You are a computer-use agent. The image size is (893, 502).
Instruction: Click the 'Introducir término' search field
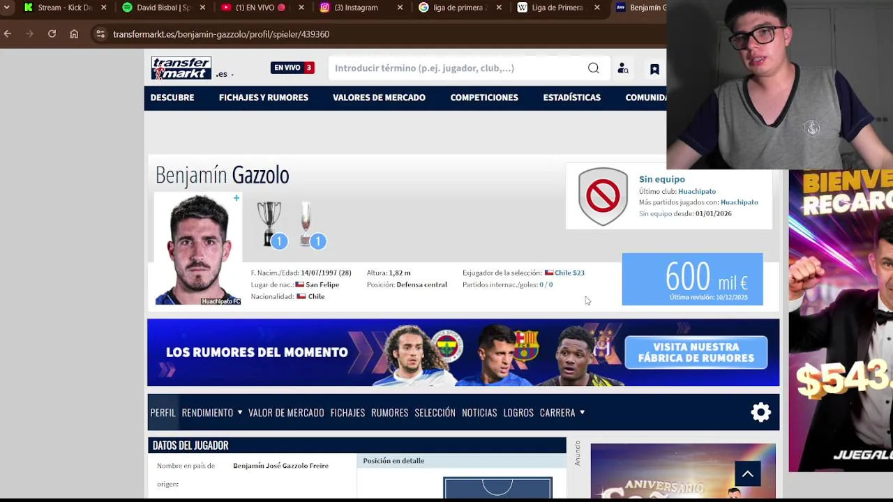(457, 68)
